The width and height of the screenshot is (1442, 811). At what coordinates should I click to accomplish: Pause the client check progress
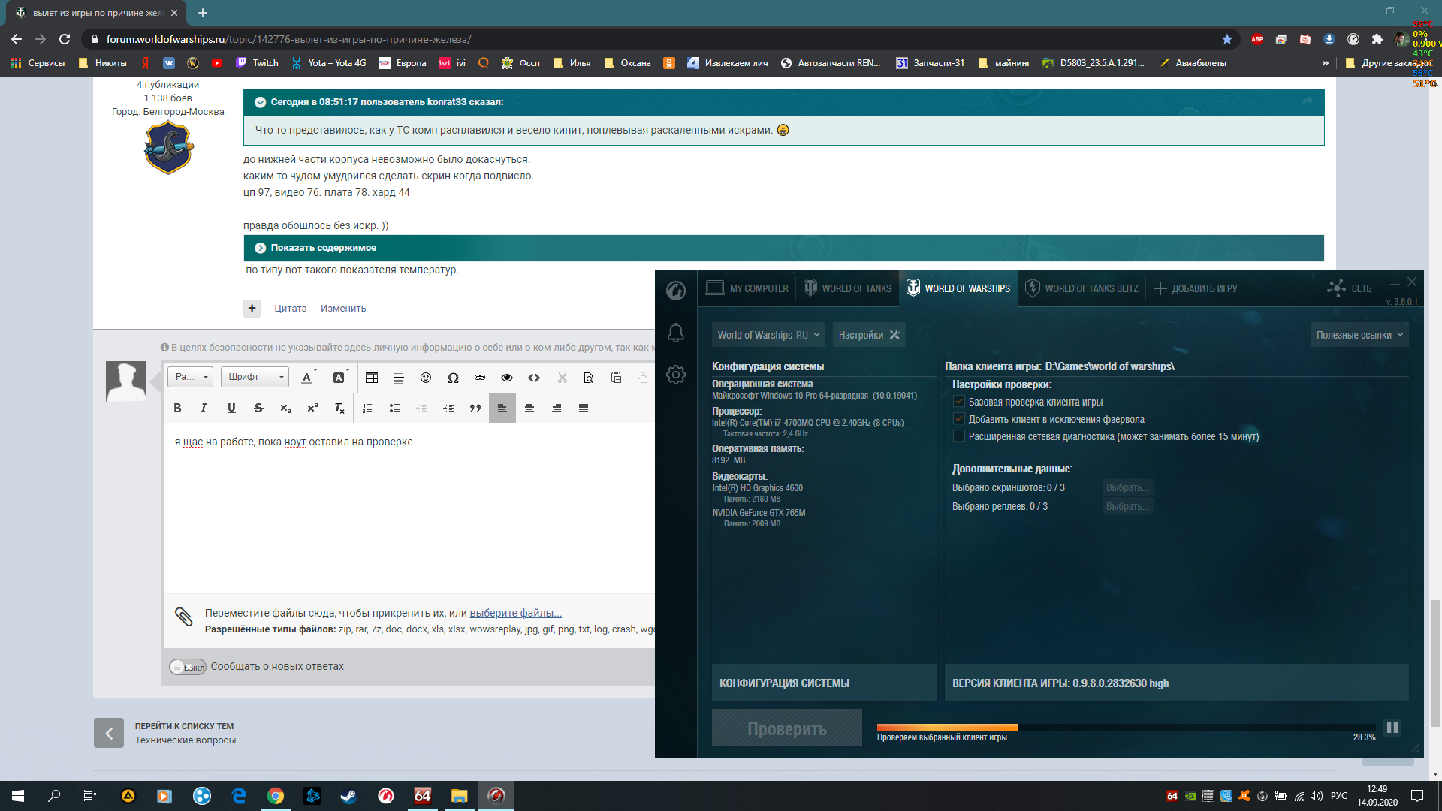point(1392,728)
